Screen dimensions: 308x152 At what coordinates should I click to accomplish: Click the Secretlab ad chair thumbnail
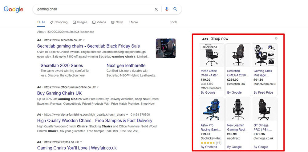click(166, 48)
